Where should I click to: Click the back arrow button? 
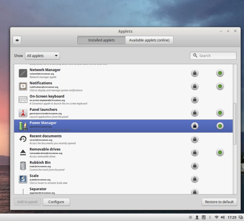coord(17,40)
